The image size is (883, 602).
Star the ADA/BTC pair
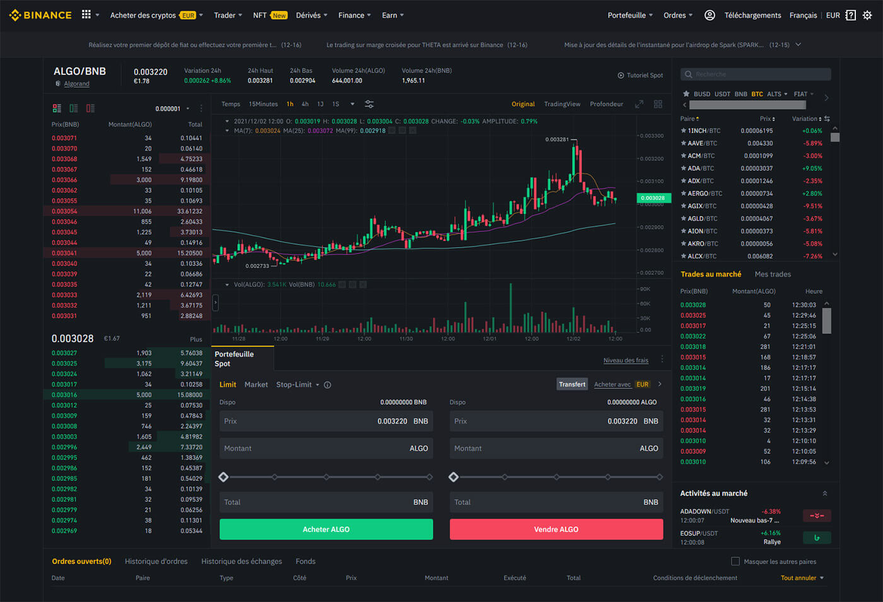[684, 168]
